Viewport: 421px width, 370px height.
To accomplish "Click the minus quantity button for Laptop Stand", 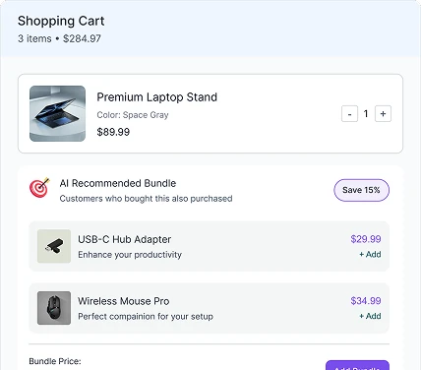I will [x=349, y=114].
